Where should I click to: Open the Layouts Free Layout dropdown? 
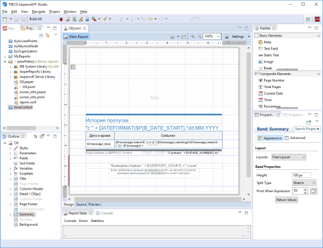pos(288,157)
